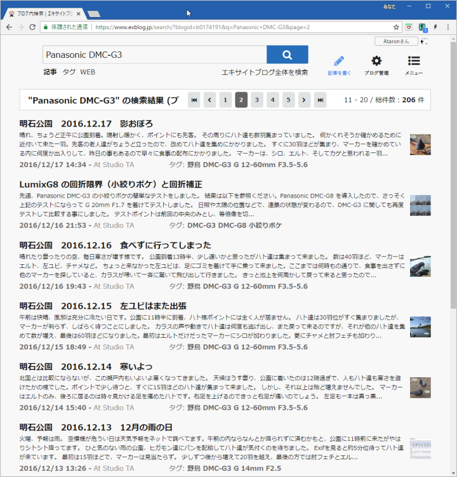Viewport: 457px width, 477px height.
Task: Open LumixG8 の回折限界 article title
Action: point(110,184)
